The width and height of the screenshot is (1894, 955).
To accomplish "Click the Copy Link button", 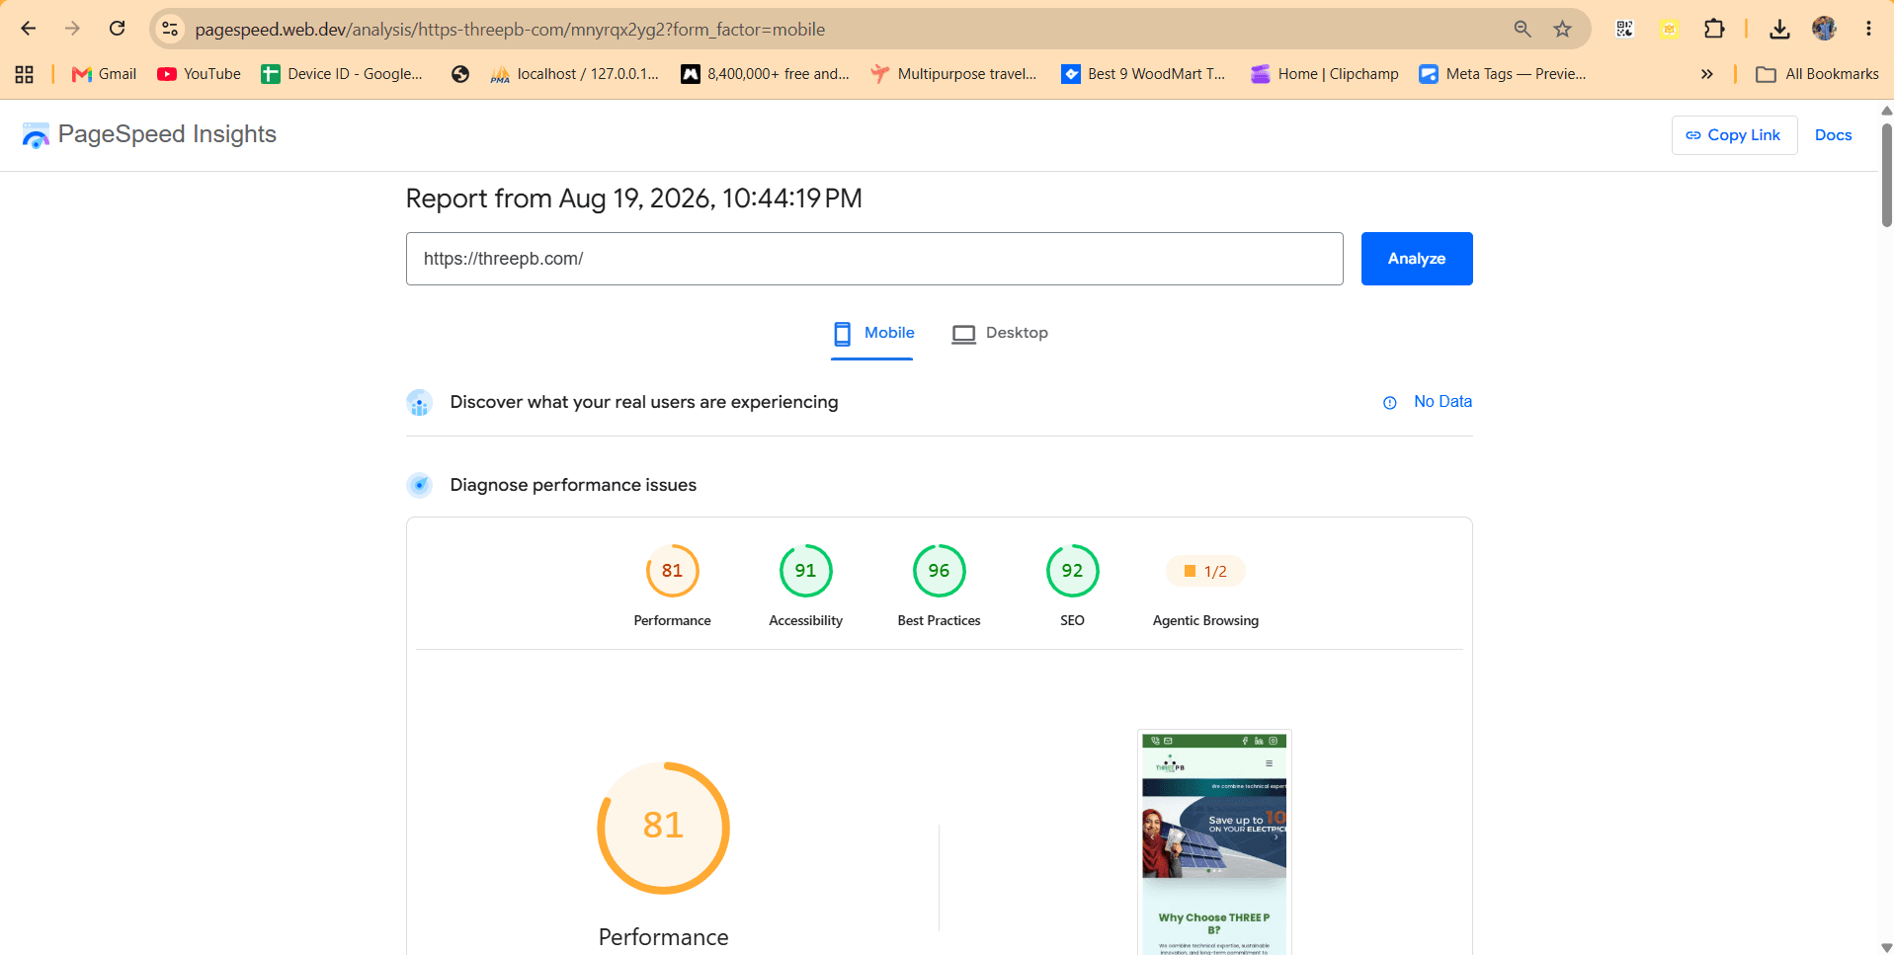I will point(1734,135).
